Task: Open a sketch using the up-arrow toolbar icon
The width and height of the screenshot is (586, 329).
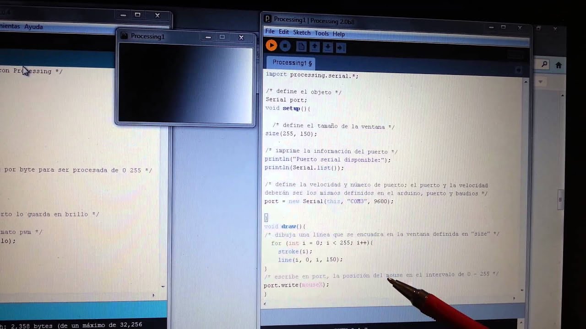Action: 315,47
